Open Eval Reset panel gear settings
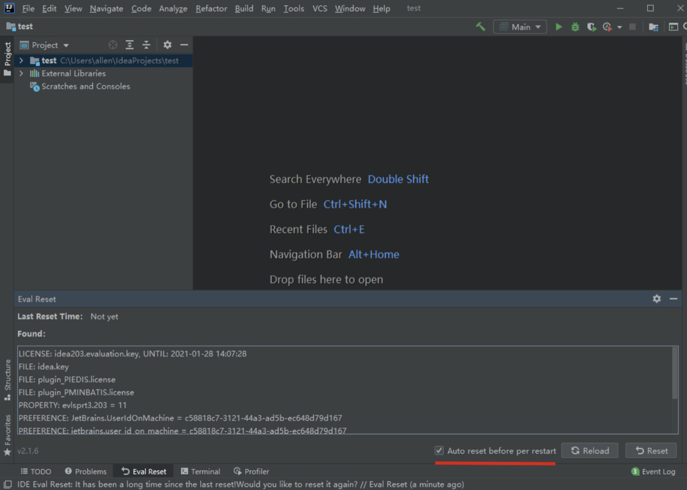The height and width of the screenshot is (490, 687). [657, 299]
